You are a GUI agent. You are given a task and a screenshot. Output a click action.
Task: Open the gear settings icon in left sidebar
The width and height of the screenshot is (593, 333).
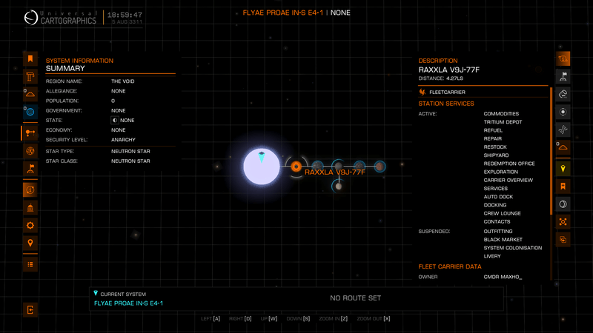[x=30, y=226]
